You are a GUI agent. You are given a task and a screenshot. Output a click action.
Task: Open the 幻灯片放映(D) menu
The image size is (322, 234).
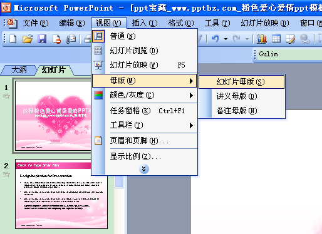click(x=265, y=23)
